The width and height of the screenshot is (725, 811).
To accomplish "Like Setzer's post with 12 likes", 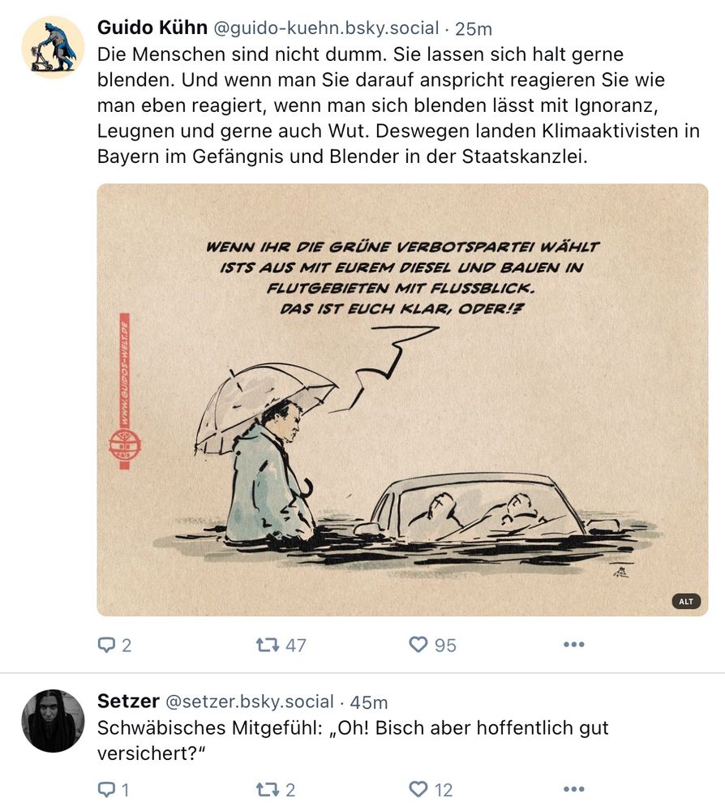I will [418, 789].
